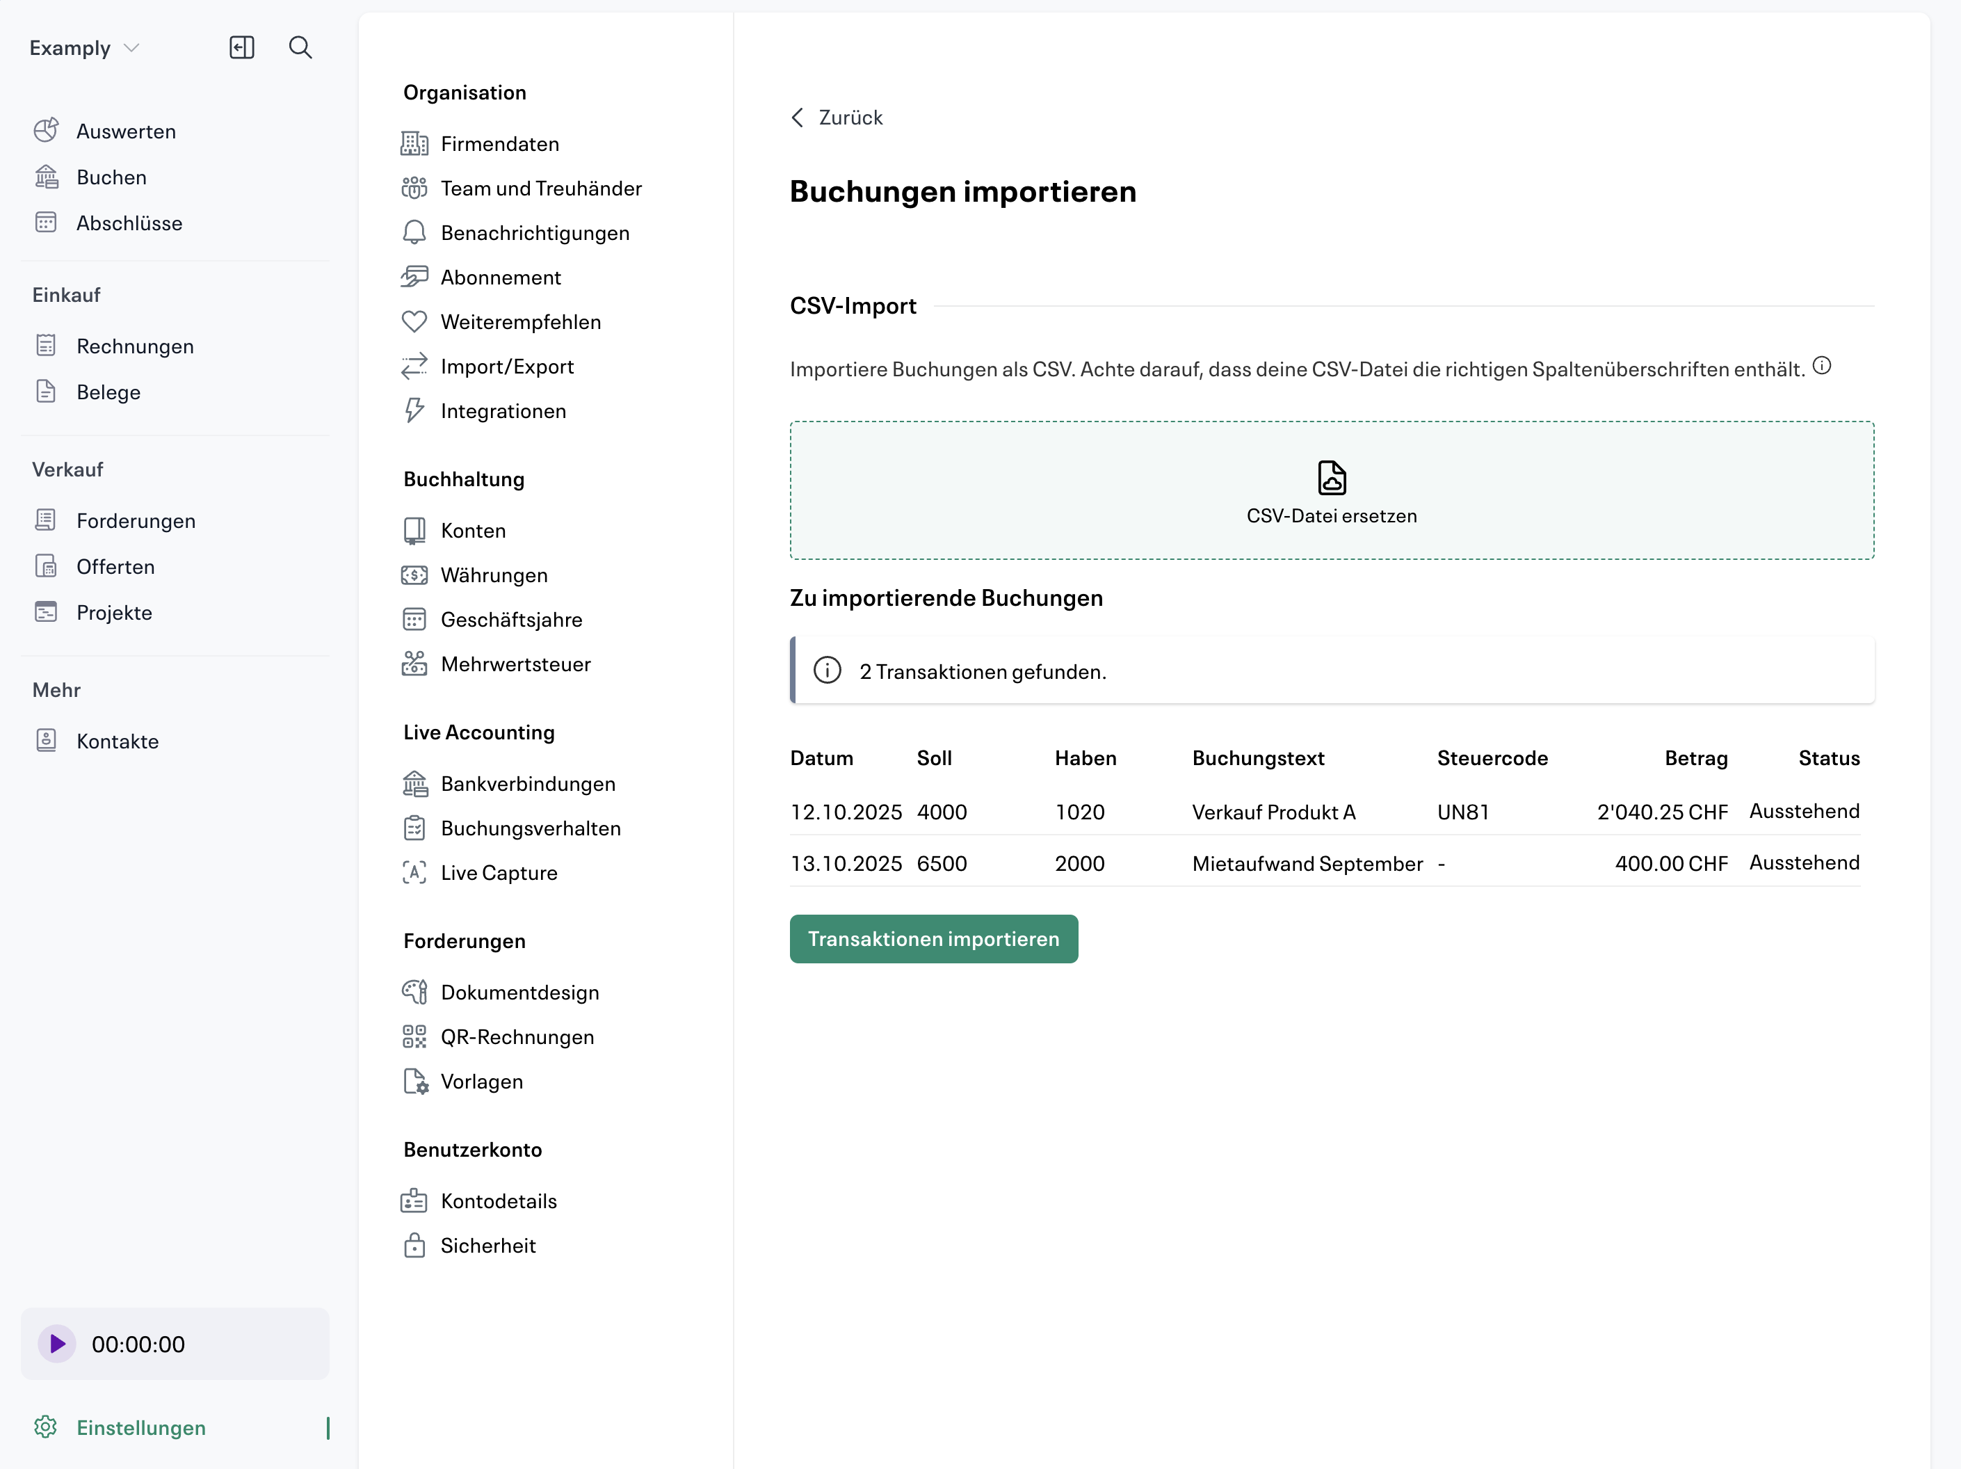
Task: Open Bankverbindungen via the bank icon
Action: (x=414, y=784)
